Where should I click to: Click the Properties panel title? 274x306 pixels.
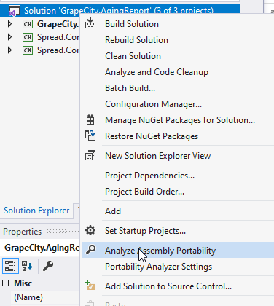tap(23, 232)
